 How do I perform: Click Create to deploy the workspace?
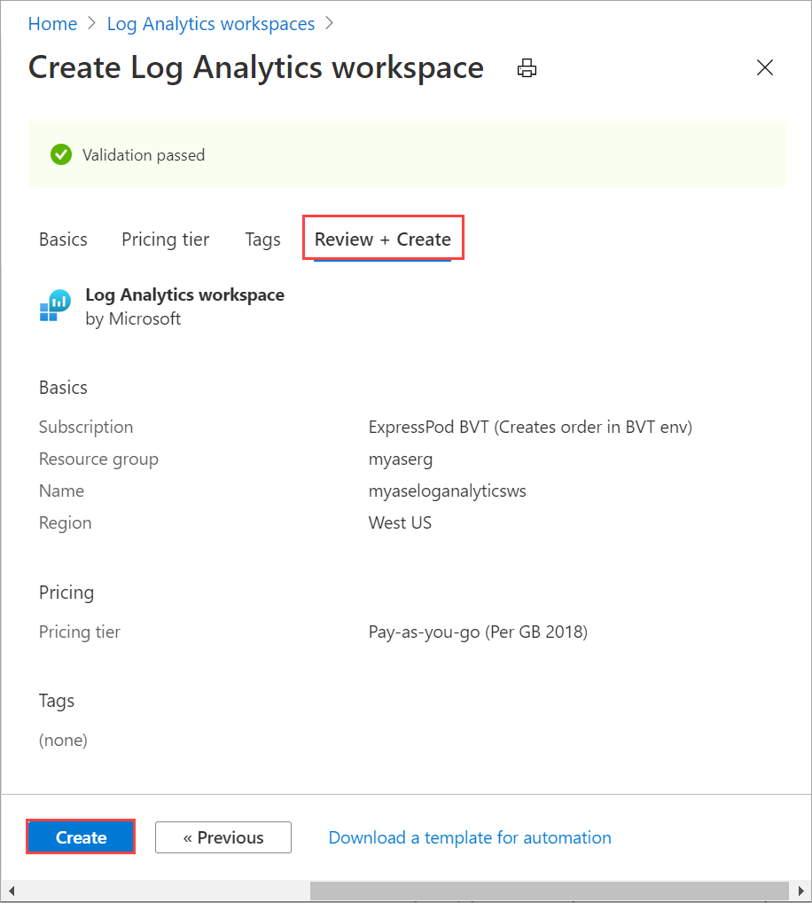tap(80, 836)
